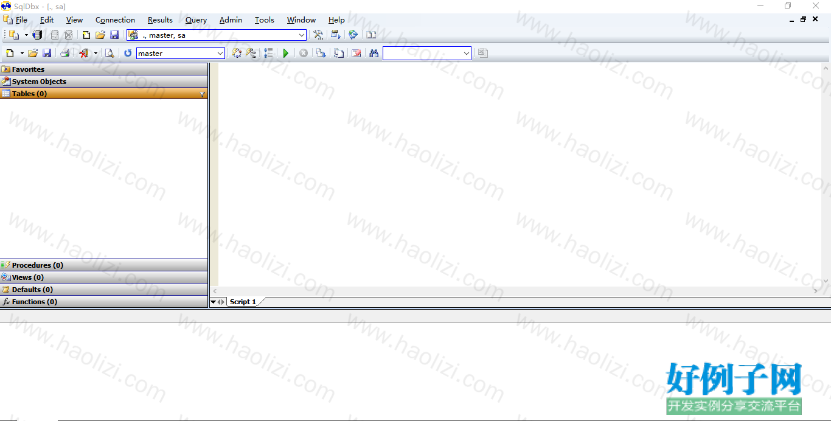Open the File menu
The width and height of the screenshot is (831, 421).
click(x=21, y=20)
